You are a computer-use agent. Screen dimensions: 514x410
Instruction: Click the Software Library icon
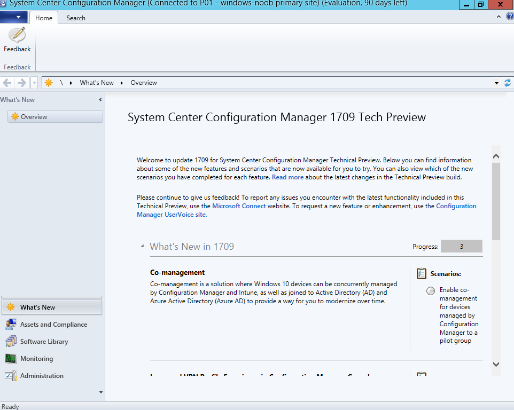(x=11, y=341)
